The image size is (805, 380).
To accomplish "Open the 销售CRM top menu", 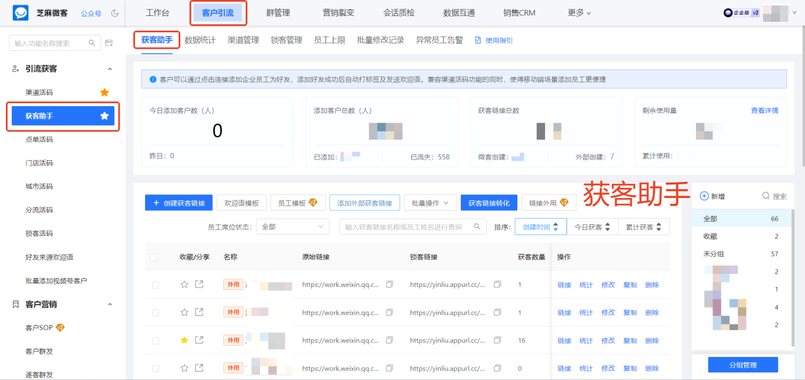I will (519, 13).
